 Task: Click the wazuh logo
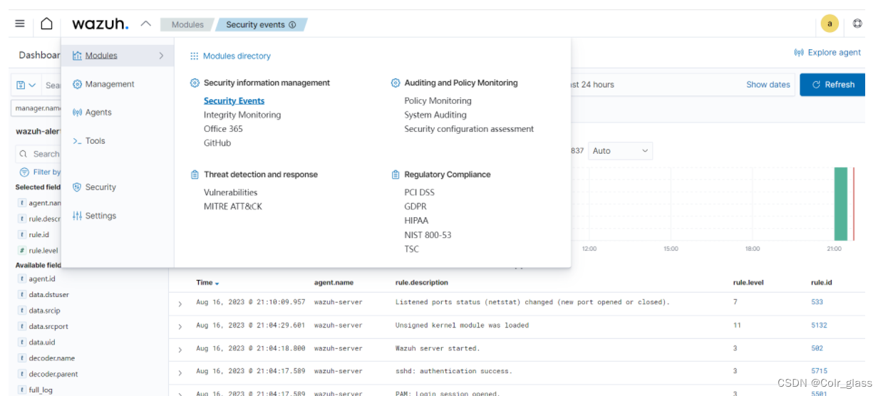click(x=100, y=24)
